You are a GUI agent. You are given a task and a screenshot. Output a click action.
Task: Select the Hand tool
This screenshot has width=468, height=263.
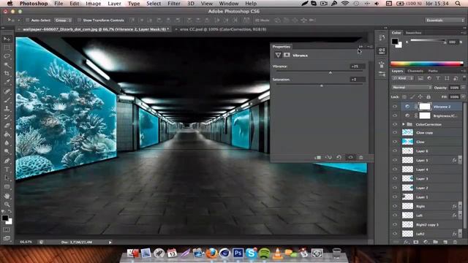7,196
